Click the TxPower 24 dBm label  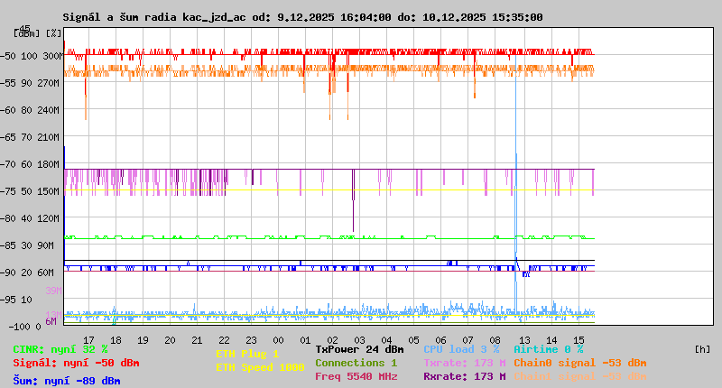pos(359,349)
